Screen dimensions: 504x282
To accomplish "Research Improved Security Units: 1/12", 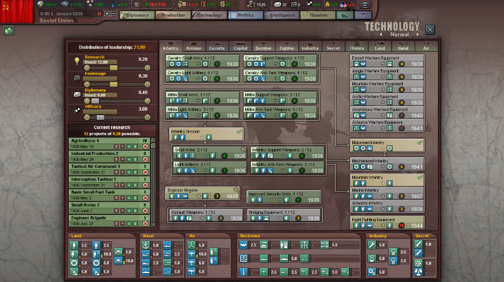I will tap(284, 197).
